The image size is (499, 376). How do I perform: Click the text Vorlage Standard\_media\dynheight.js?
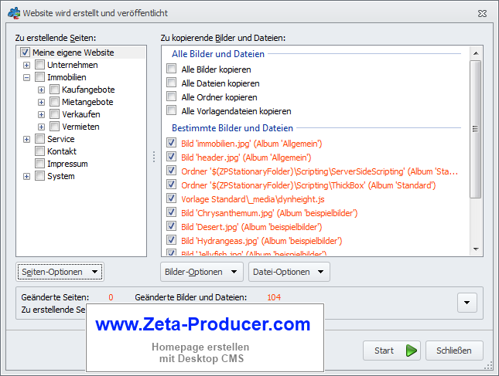pos(253,199)
